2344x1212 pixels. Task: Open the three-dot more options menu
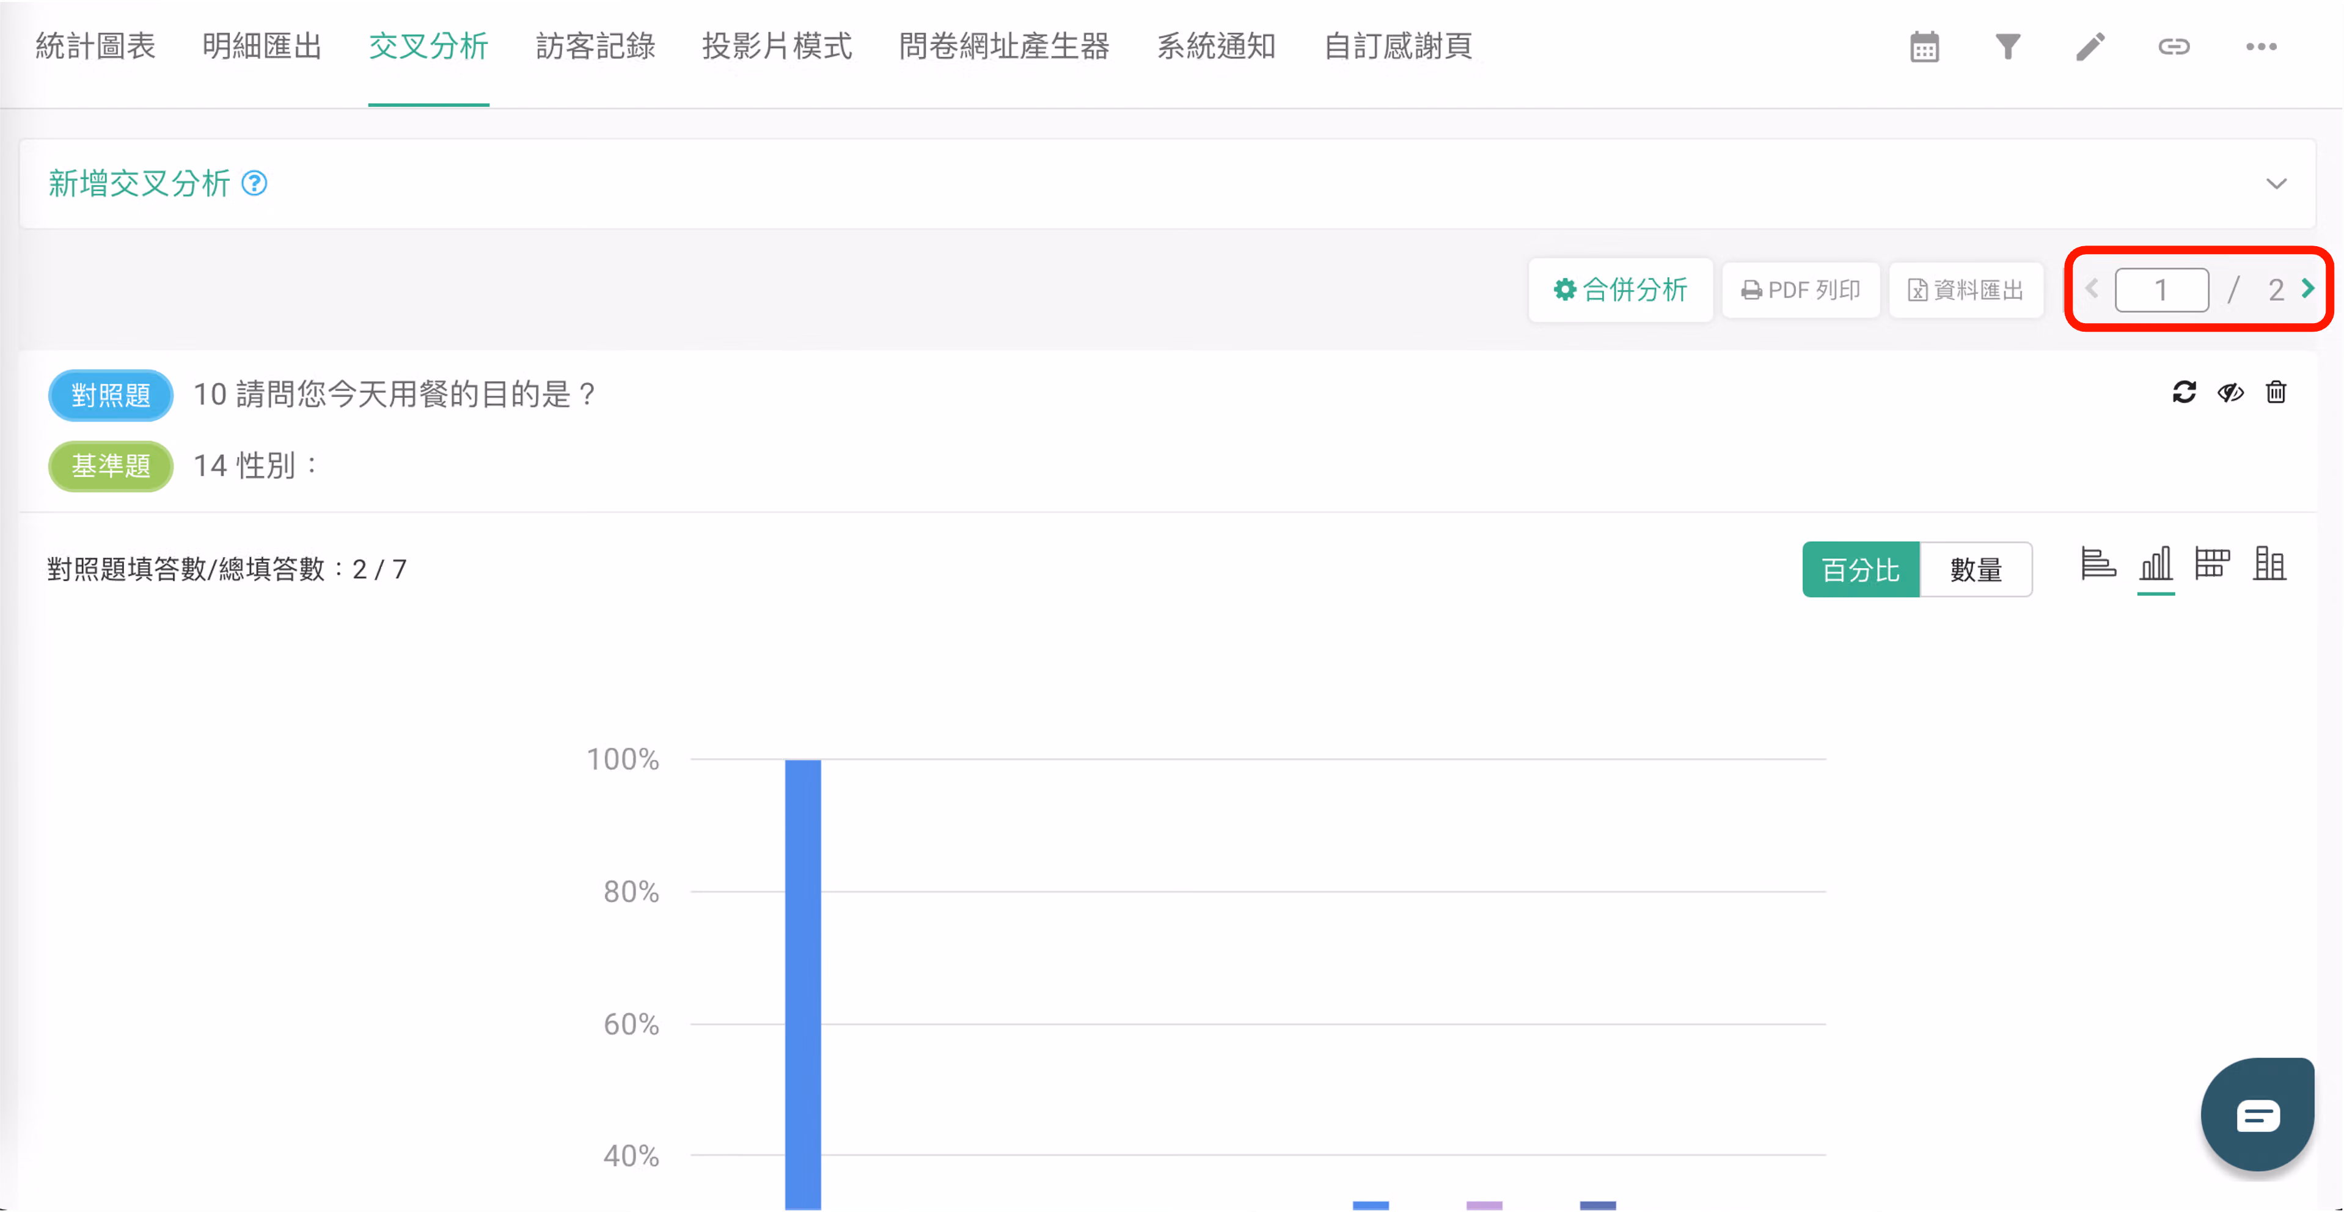[x=2260, y=46]
